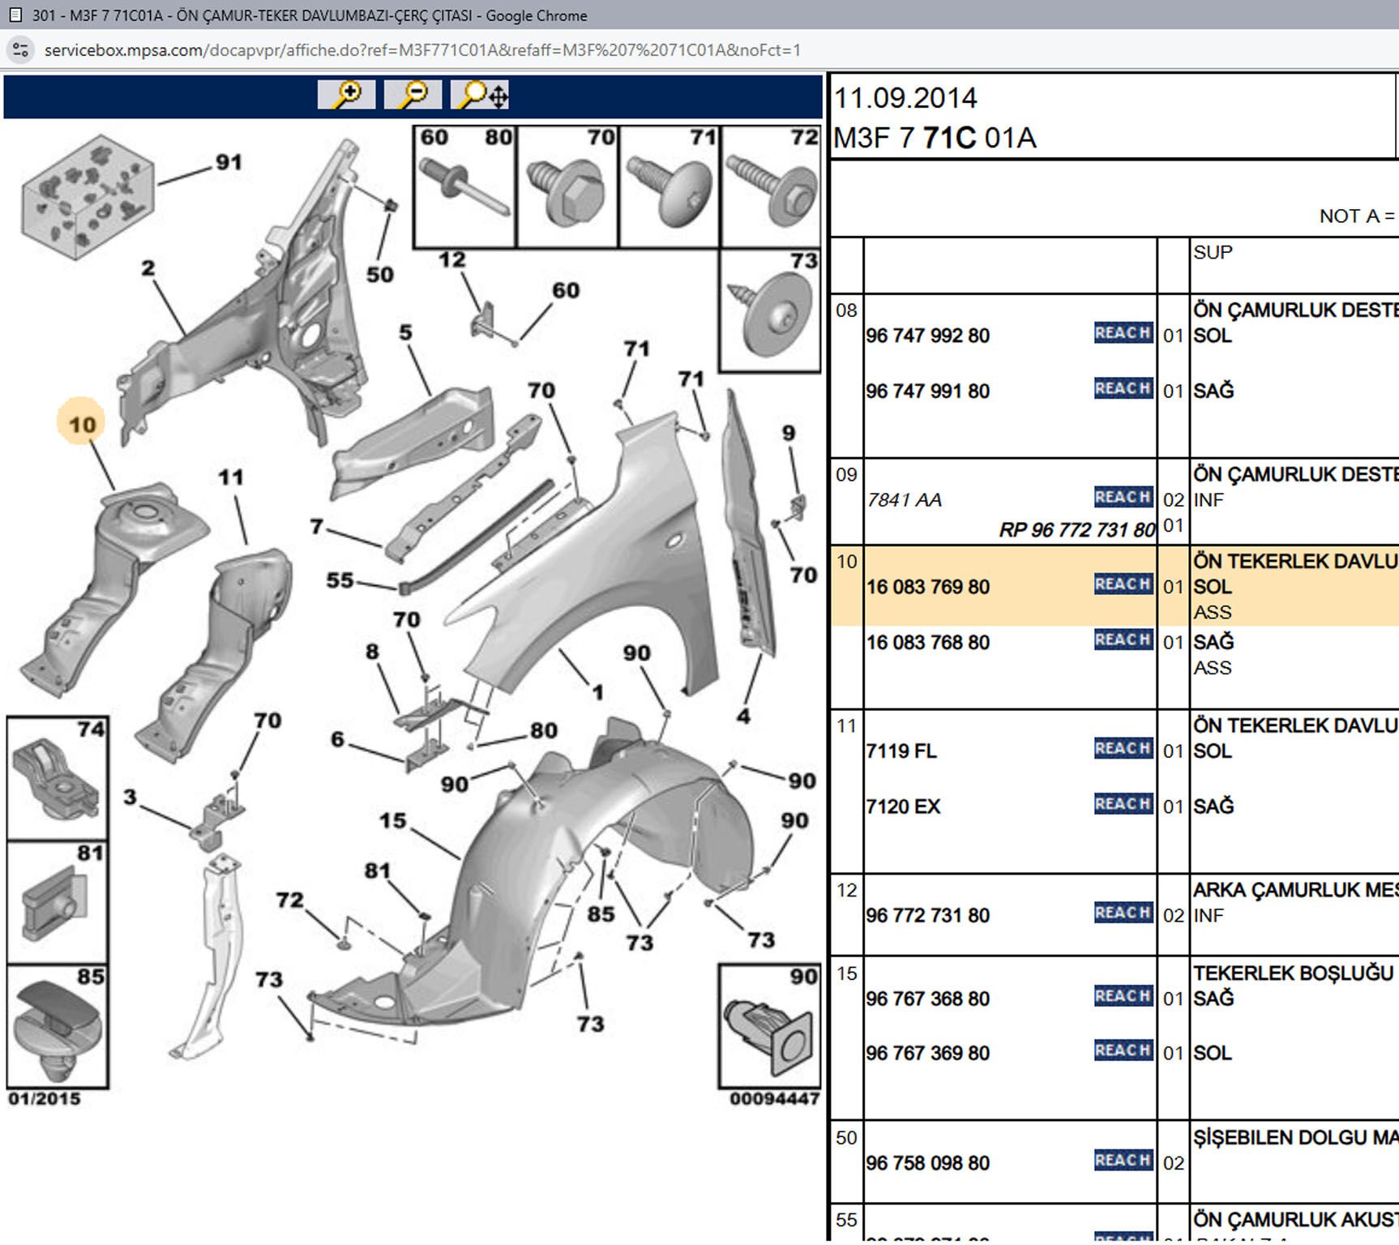Select highlighted callout number 10 in diagram

tap(82, 423)
